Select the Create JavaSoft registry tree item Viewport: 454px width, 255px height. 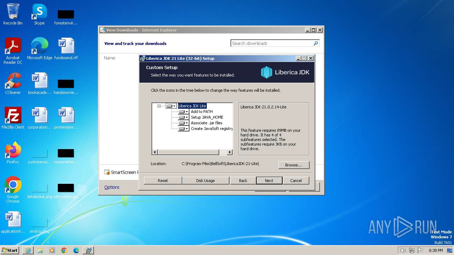211,129
